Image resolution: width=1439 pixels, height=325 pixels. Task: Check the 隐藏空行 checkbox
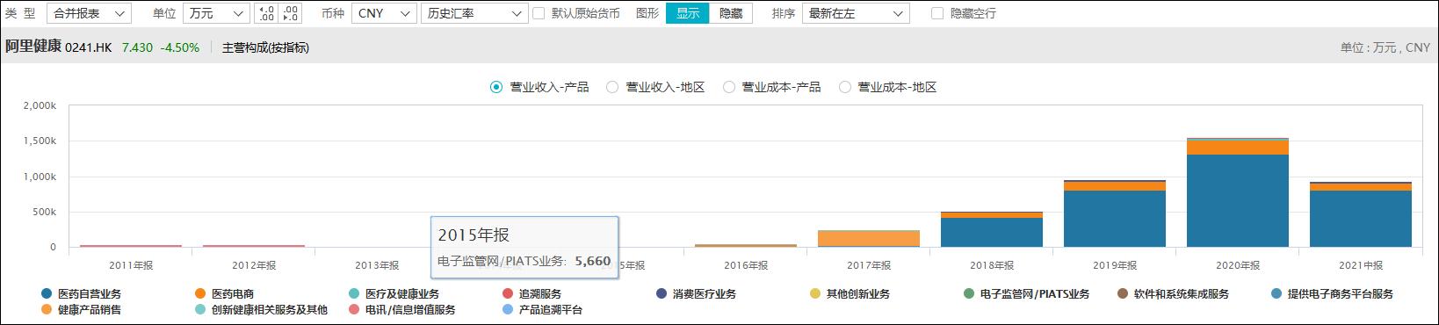click(937, 13)
